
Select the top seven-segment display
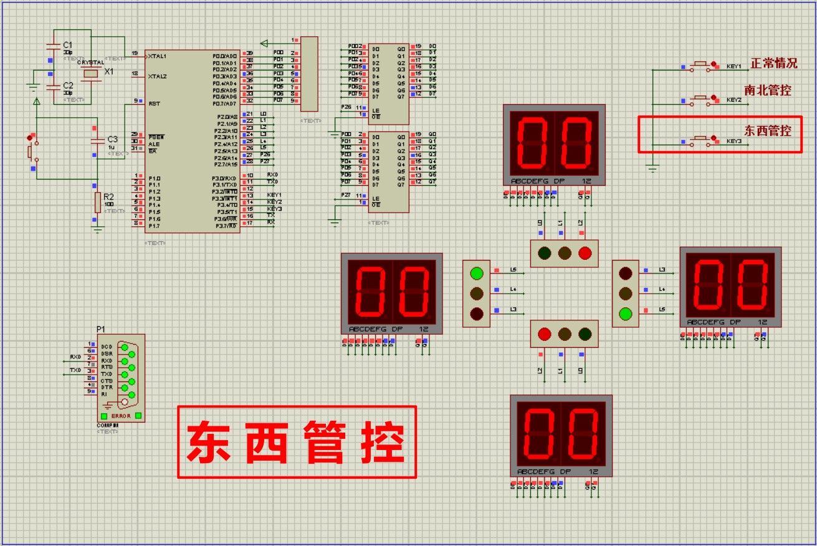(554, 144)
